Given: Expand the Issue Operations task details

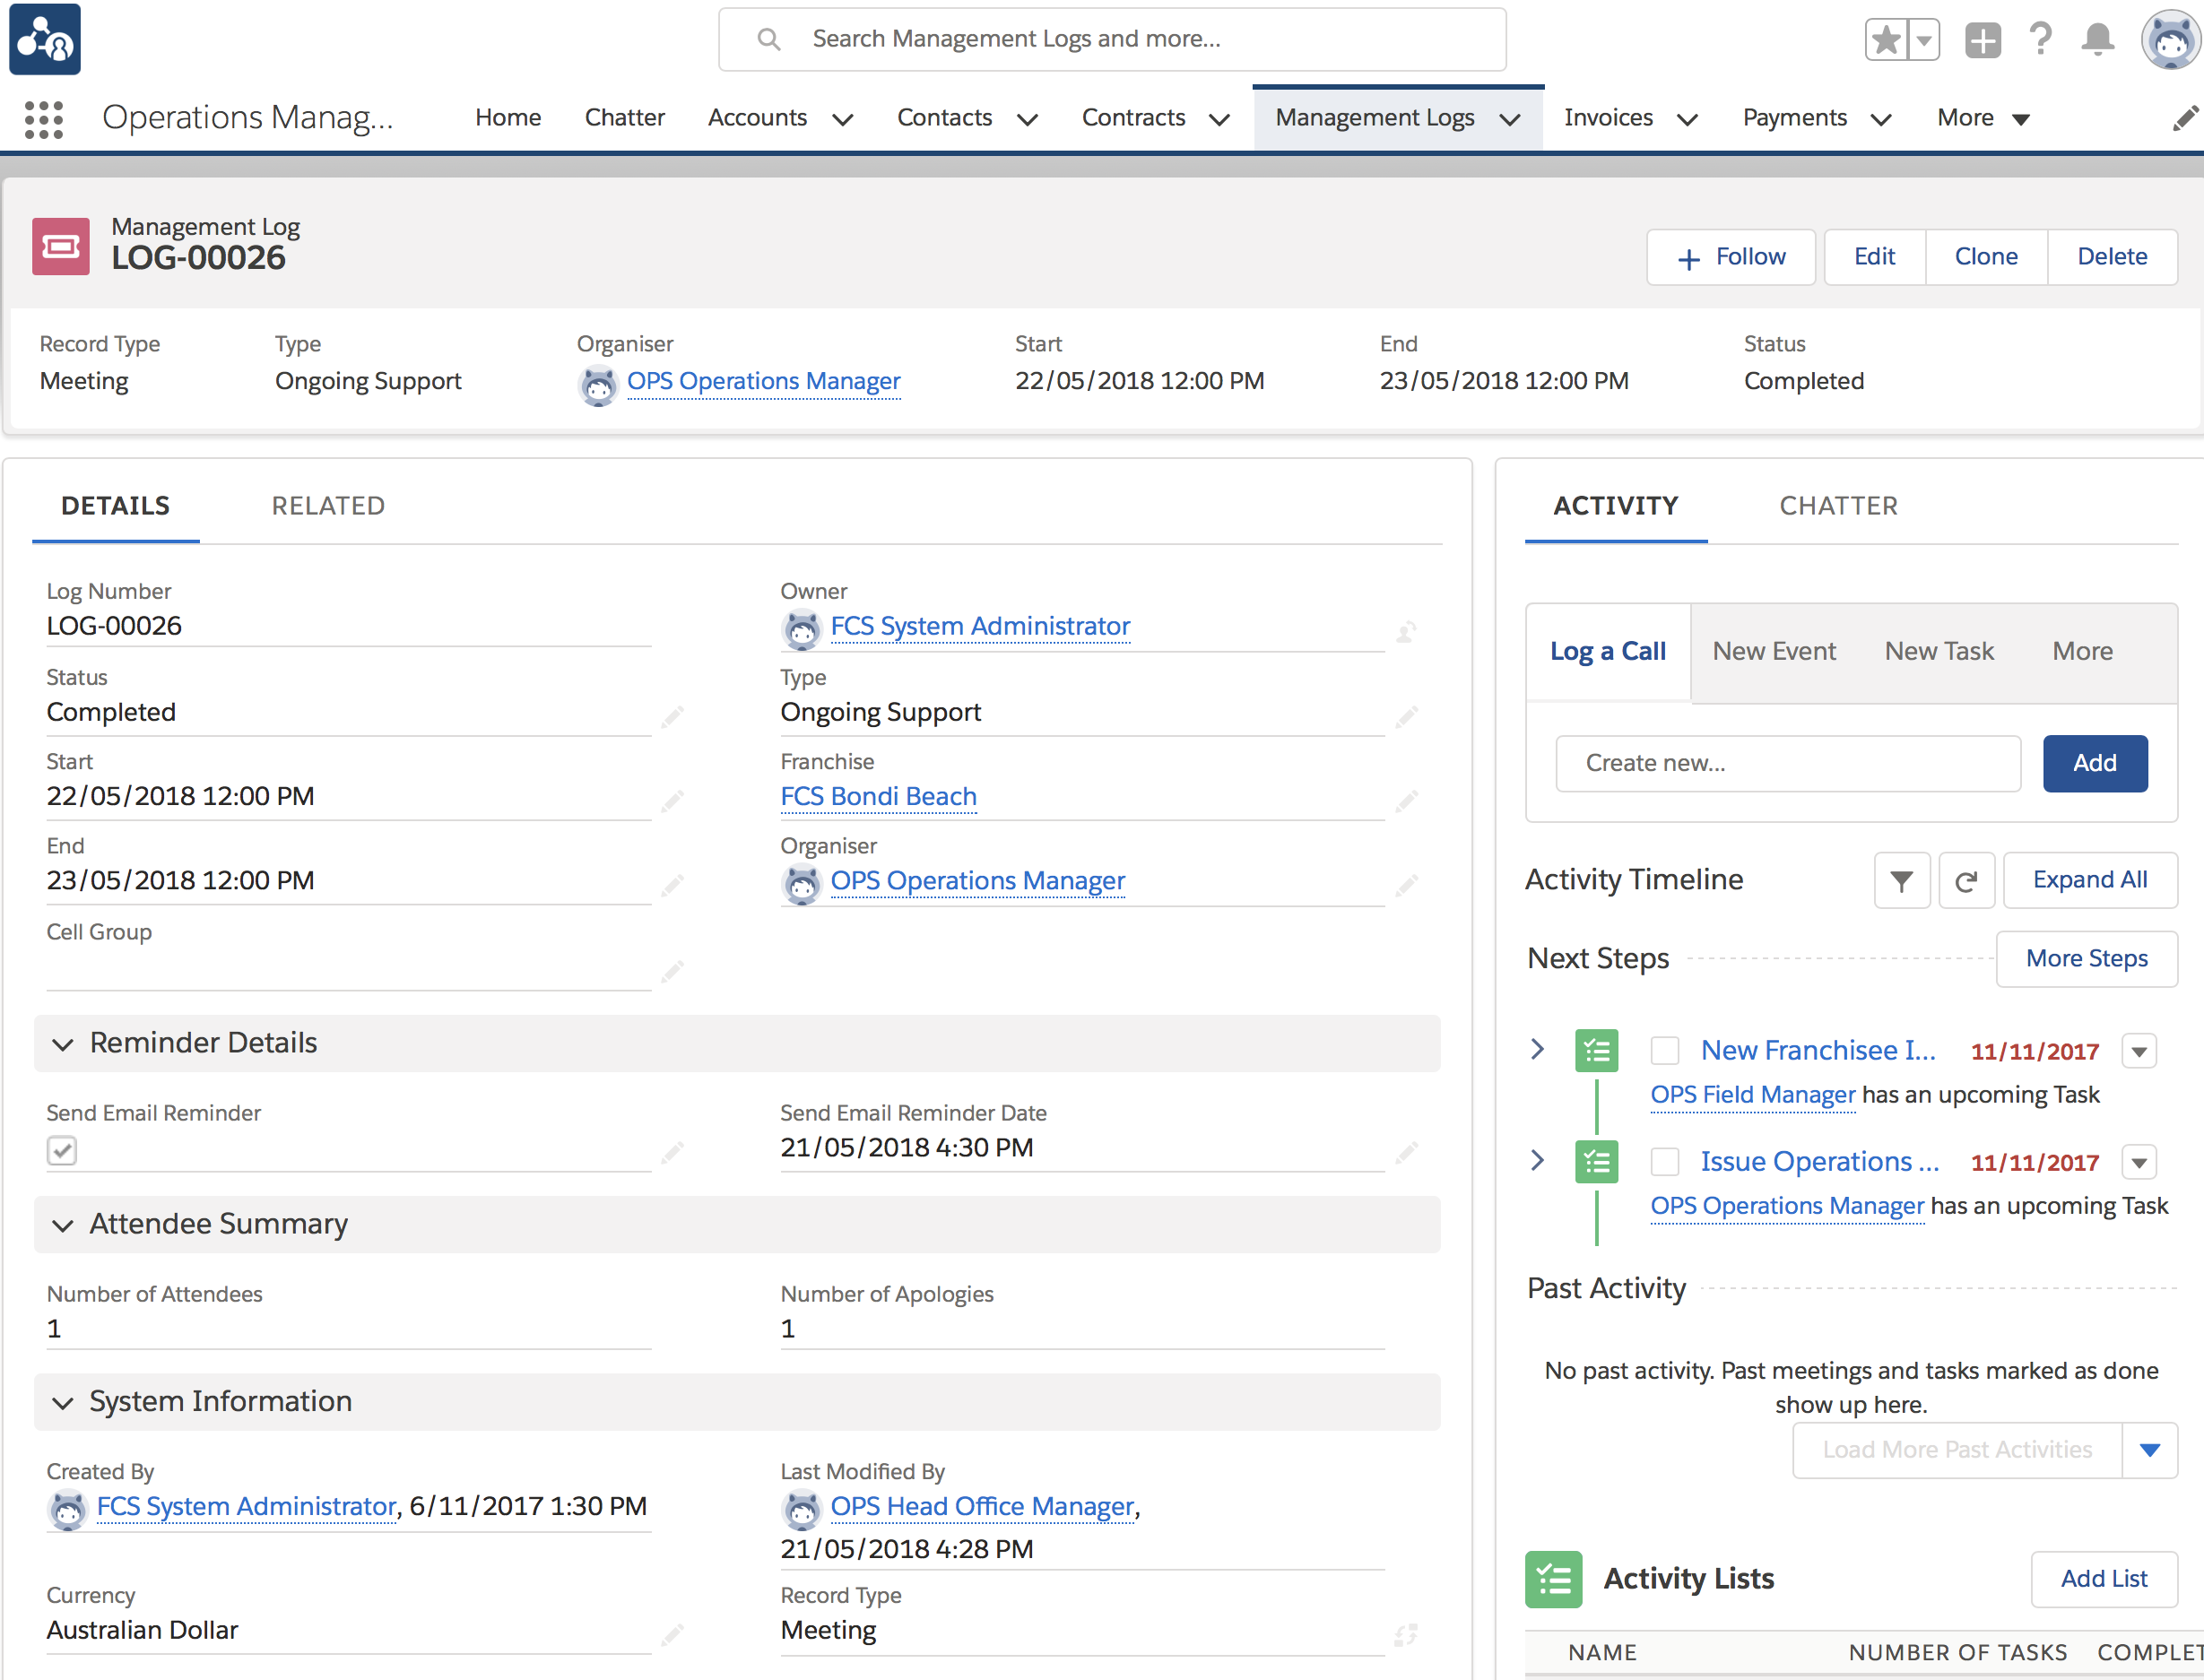Looking at the screenshot, I should click(1537, 1160).
